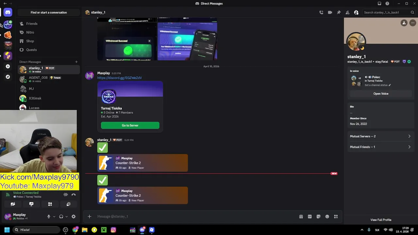
Task: Toggle noise suppression in voice panel
Action: pyautogui.click(x=66, y=195)
